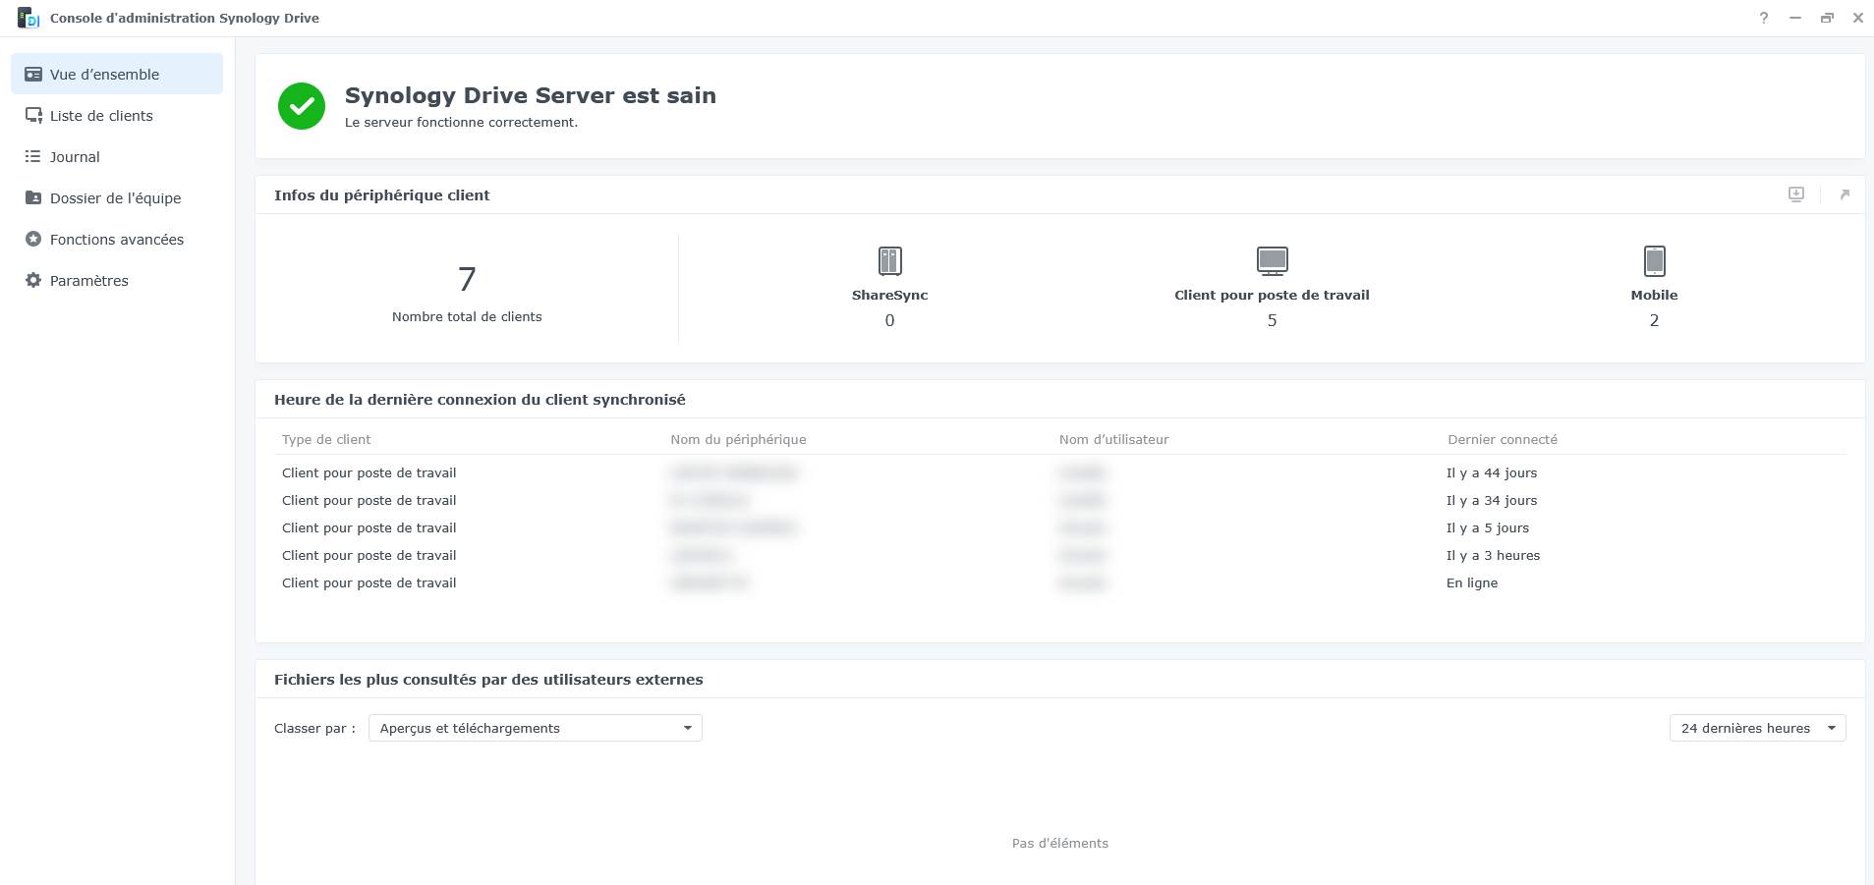This screenshot has height=885, width=1874.
Task: Click the Paramètres gear icon
Action: point(33,281)
